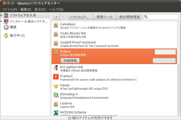Go forward with the right navigation arrow

point(63,17)
